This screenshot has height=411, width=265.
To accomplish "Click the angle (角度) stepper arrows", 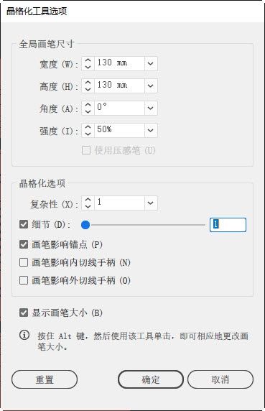I will [x=88, y=108].
